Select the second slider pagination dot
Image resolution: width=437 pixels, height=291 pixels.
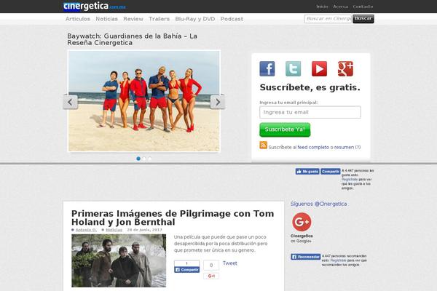tap(144, 159)
